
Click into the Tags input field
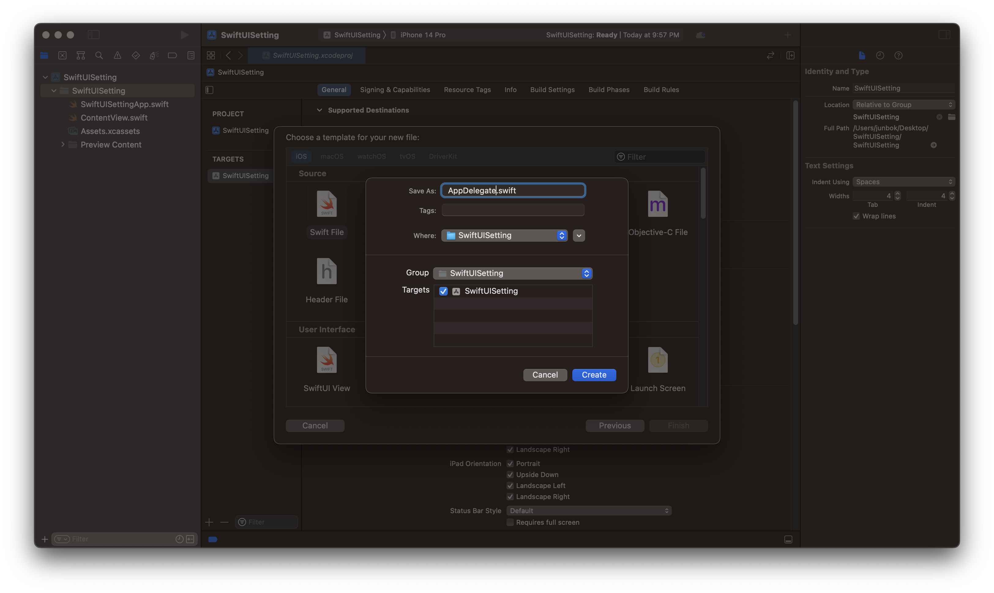tap(513, 210)
